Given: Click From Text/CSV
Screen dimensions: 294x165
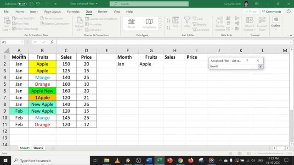Looking at the screenshot, I should [x=23, y=18].
